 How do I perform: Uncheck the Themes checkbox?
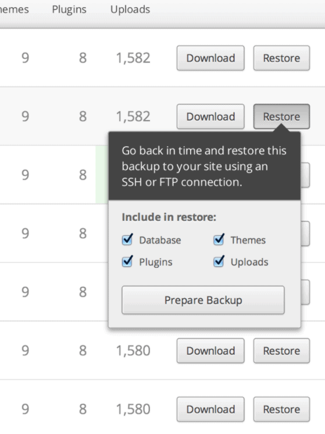coord(219,240)
